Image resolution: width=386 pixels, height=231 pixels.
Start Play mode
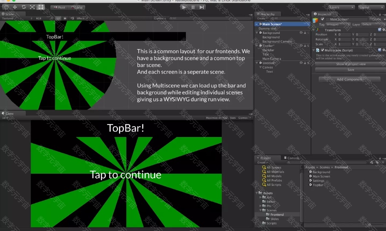point(184,7)
